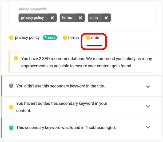The width and height of the screenshot is (163, 142).
Task: Expand the subheadings found result chevron
Action: tap(148, 127)
